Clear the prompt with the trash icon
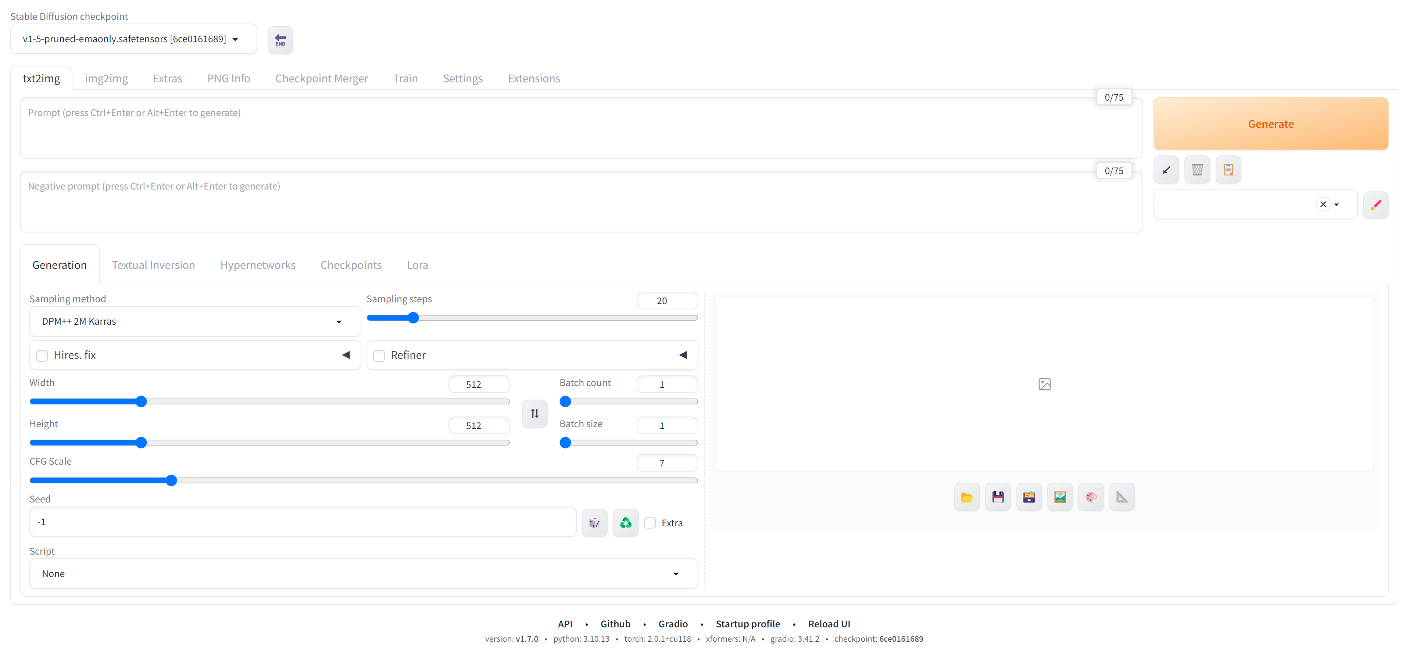Viewport: 1409px width, 656px height. click(x=1197, y=169)
